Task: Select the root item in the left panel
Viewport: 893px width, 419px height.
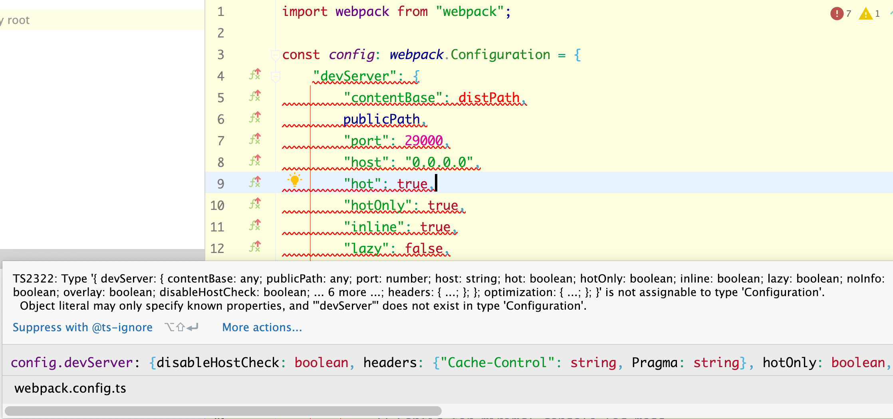Action: click(18, 20)
